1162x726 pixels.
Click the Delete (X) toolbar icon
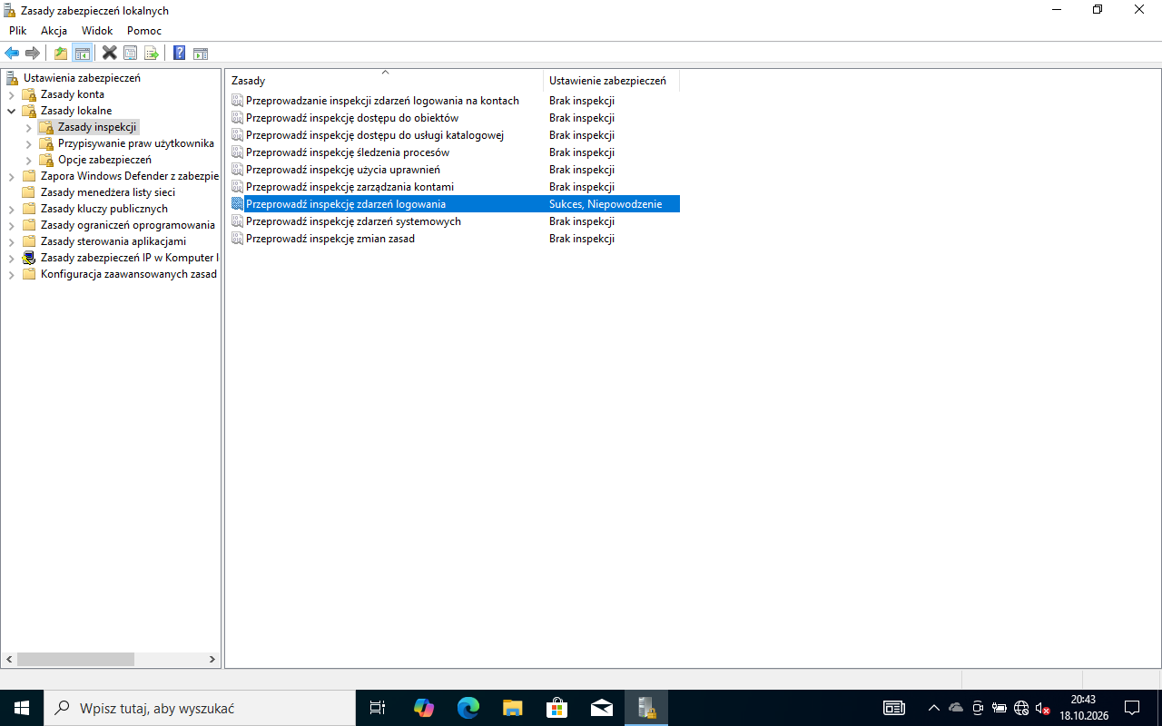coord(109,54)
